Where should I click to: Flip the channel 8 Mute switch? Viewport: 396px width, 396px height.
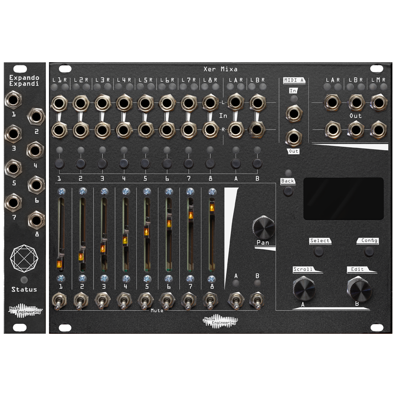pyautogui.click(x=210, y=301)
